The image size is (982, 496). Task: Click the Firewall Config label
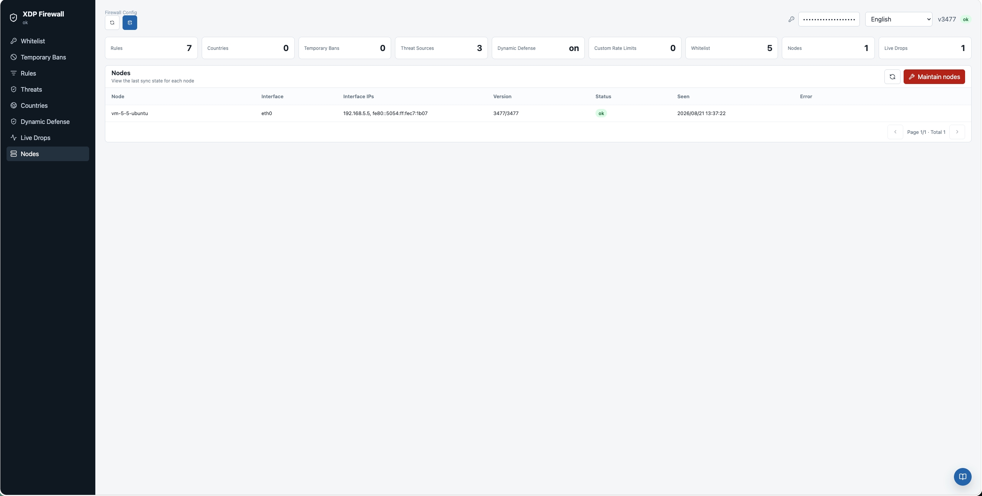click(121, 12)
